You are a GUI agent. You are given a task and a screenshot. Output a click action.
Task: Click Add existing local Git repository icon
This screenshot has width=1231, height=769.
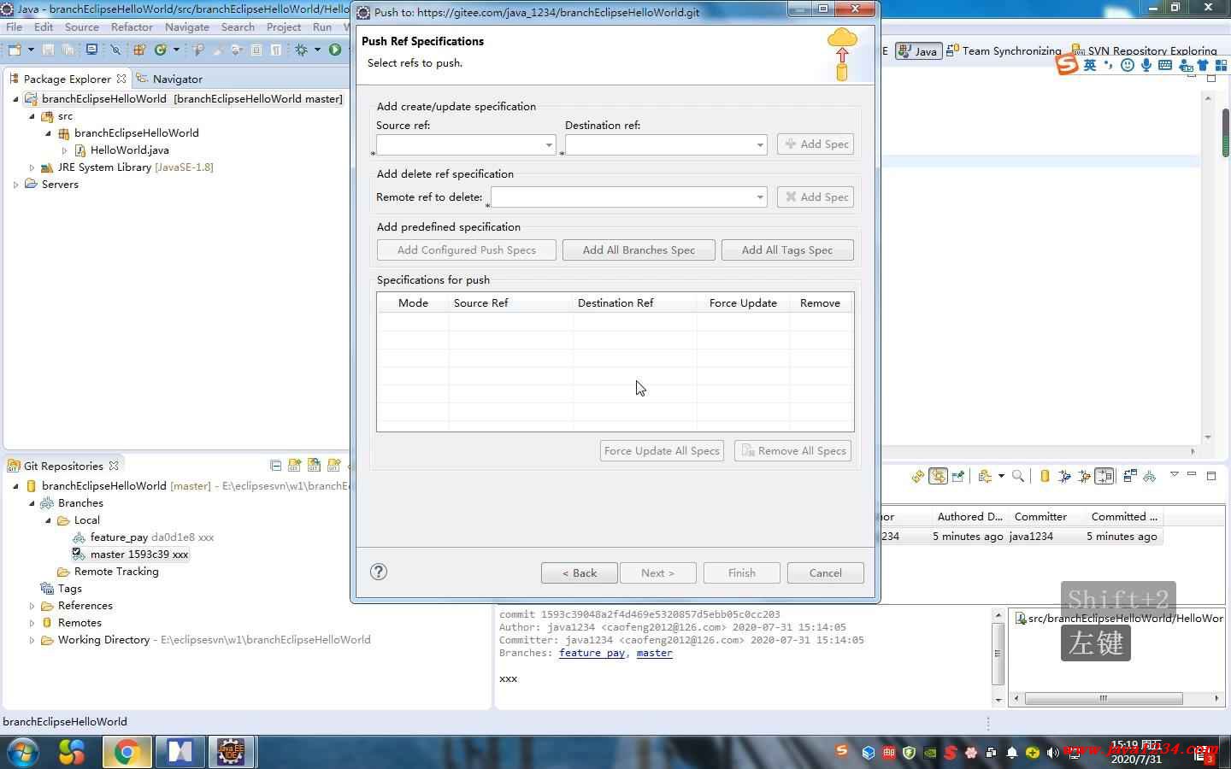[x=295, y=466]
